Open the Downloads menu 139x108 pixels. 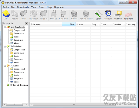(x=23, y=7)
